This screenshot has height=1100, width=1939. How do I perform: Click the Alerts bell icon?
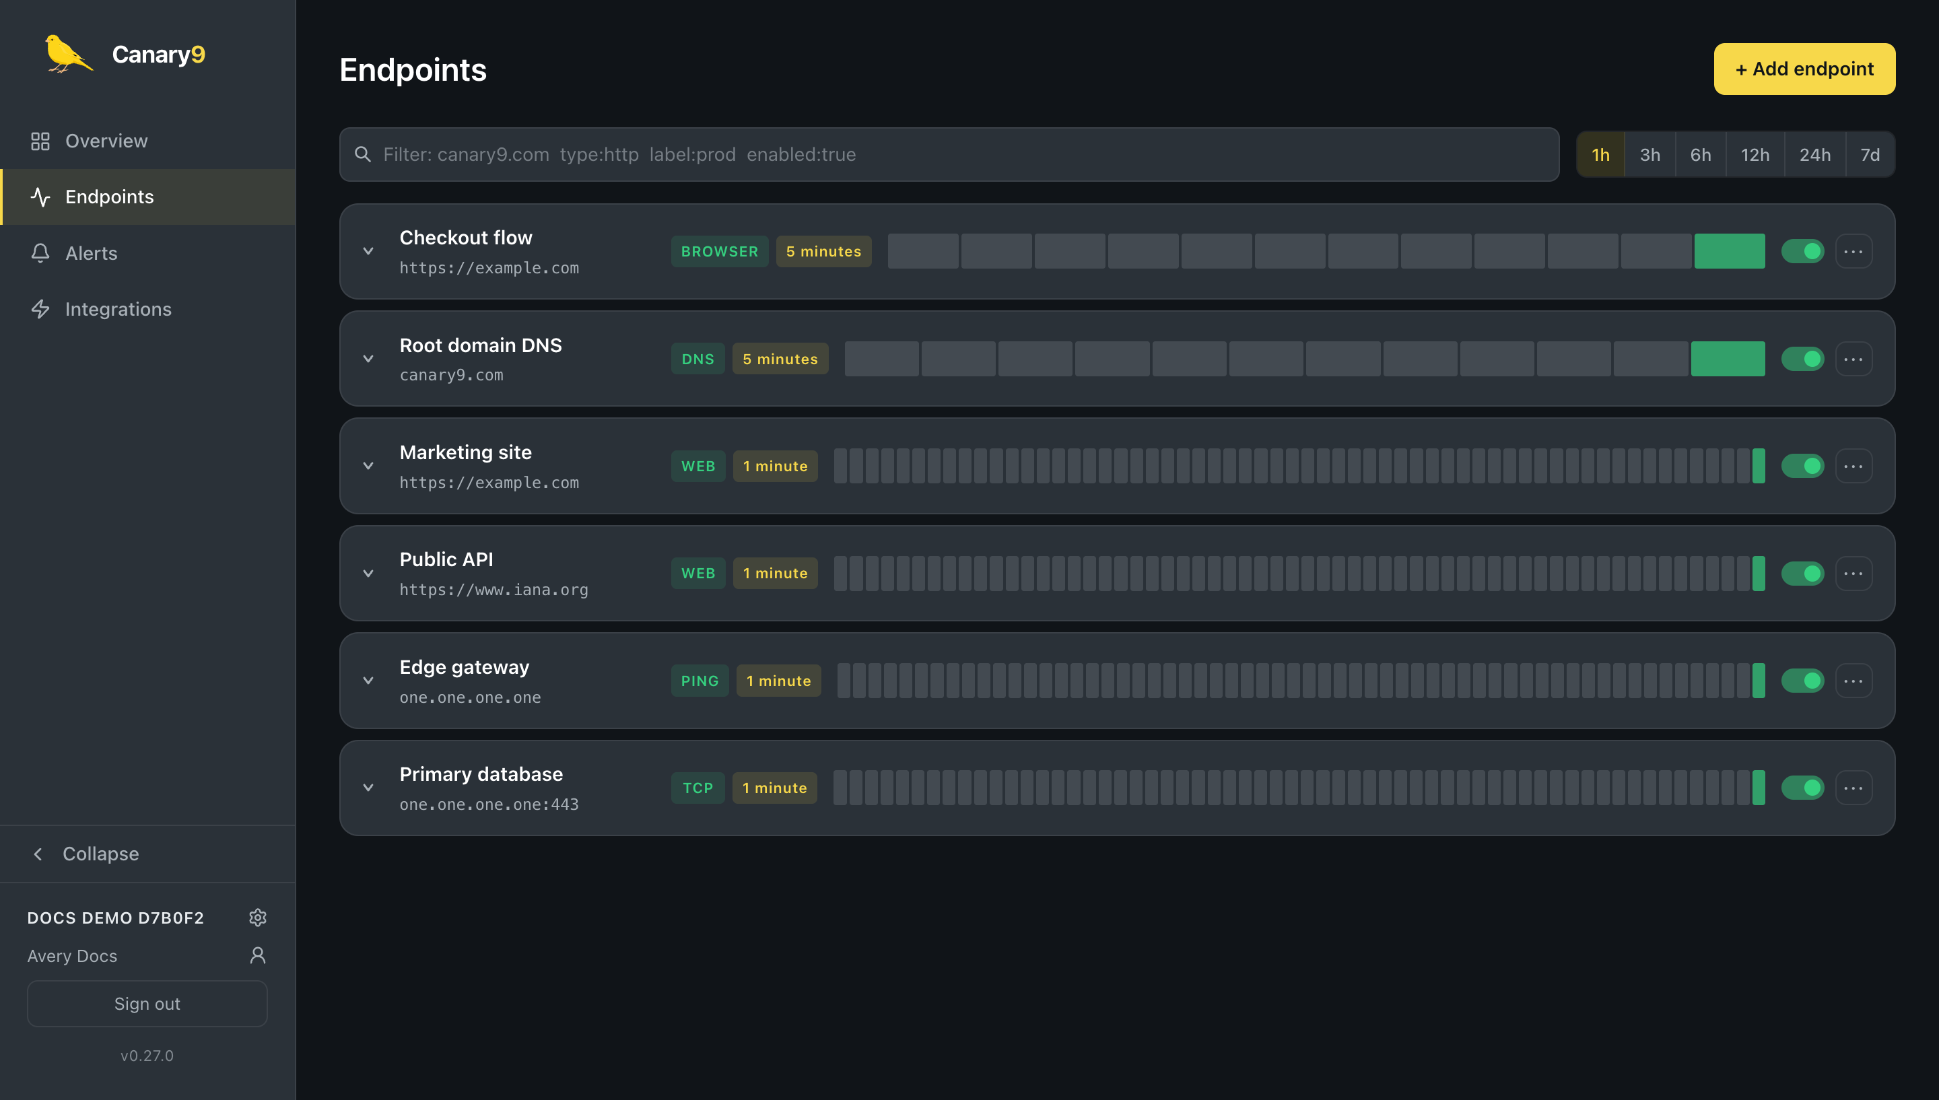pyautogui.click(x=40, y=253)
